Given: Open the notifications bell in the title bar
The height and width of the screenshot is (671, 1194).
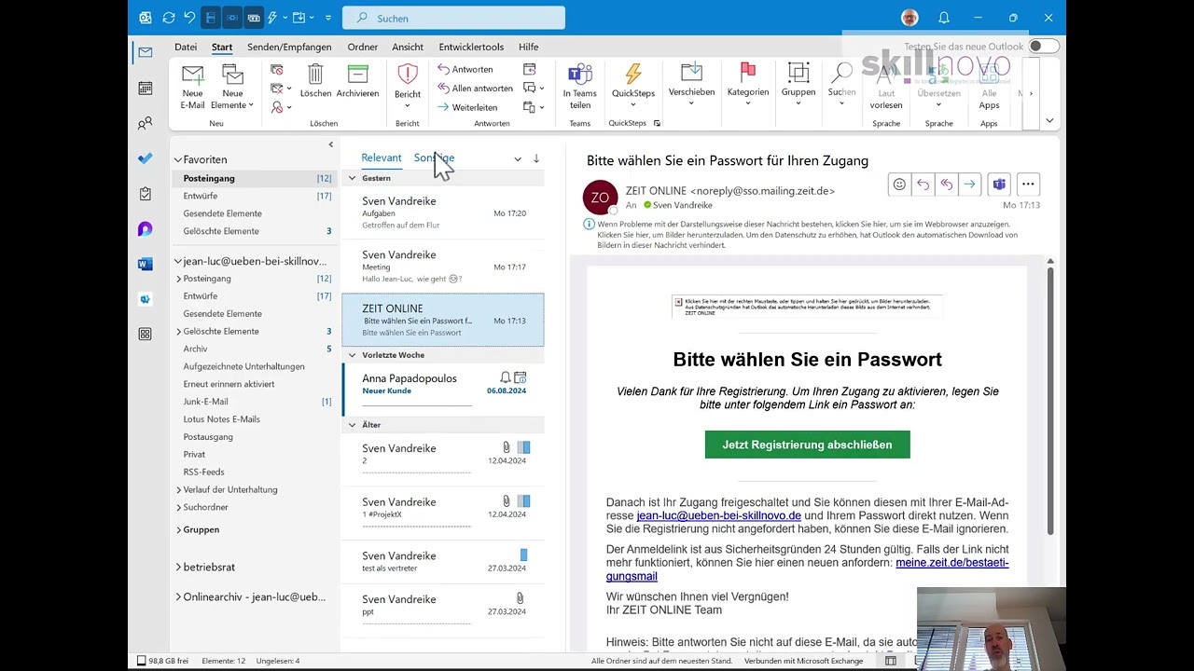Looking at the screenshot, I should [944, 18].
